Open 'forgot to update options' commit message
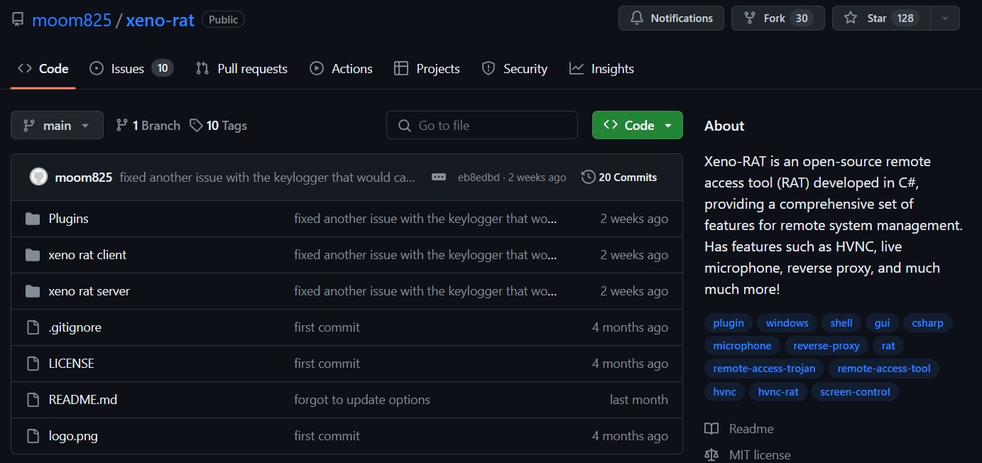Viewport: 982px width, 463px height. click(x=362, y=400)
